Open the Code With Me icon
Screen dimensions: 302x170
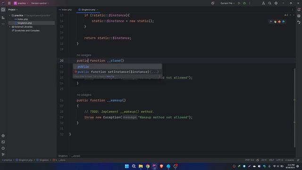pyautogui.click(x=263, y=3)
